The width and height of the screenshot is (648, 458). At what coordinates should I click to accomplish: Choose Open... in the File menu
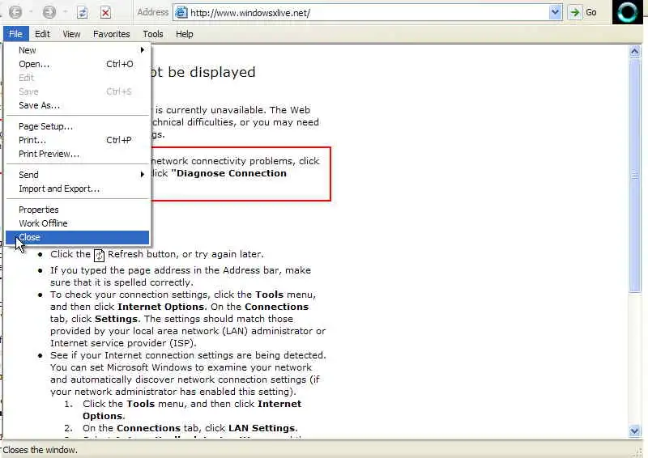pos(77,64)
